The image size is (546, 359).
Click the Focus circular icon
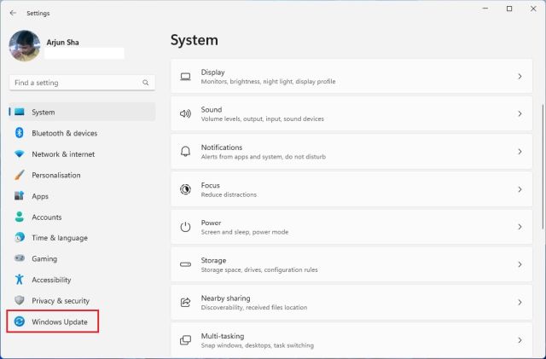[x=185, y=189]
